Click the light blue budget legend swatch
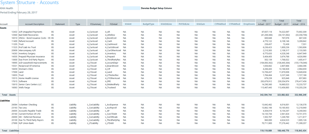Screen dimensions: 309x134 pos(132,8)
